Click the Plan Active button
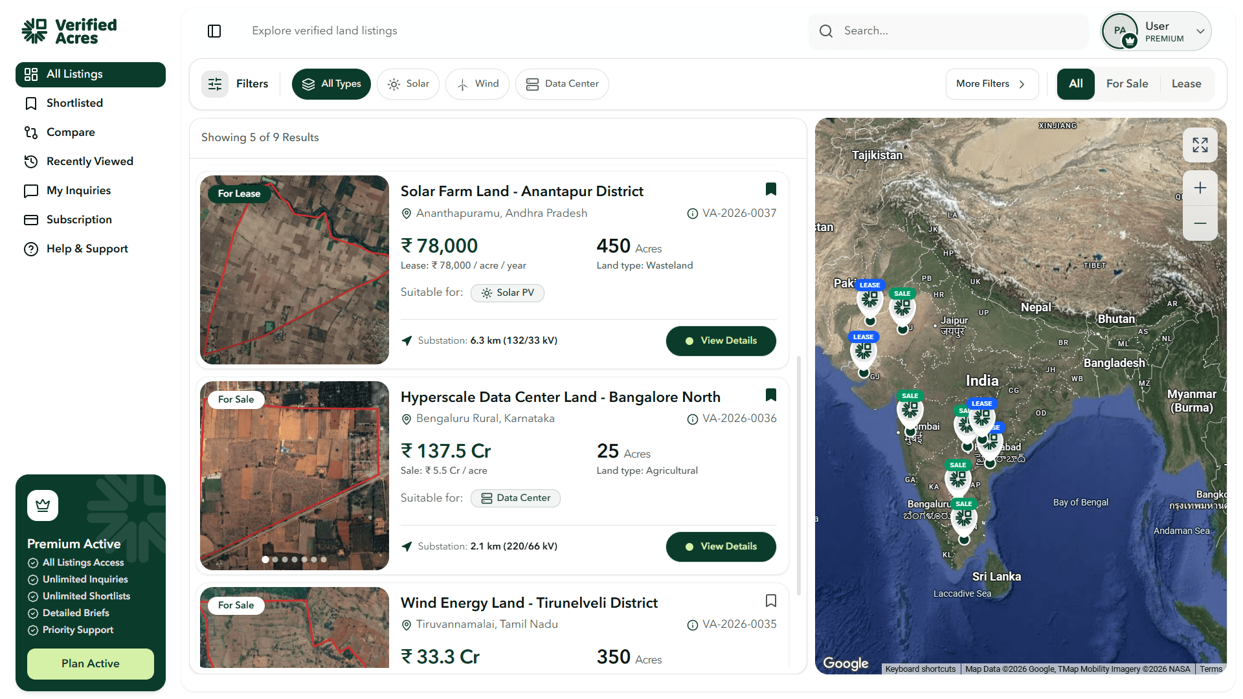 tap(91, 663)
